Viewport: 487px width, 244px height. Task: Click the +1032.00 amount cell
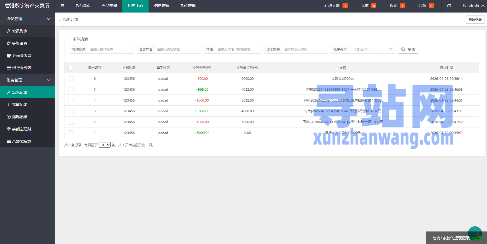202,111
